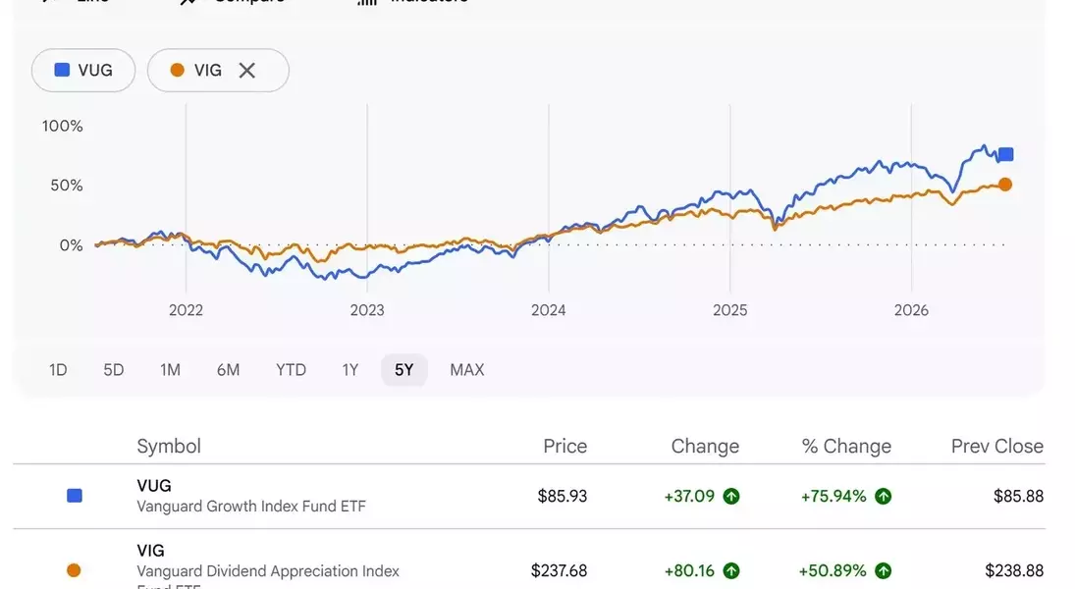
Task: Remove VIG from comparison with X icon
Action: click(x=246, y=70)
